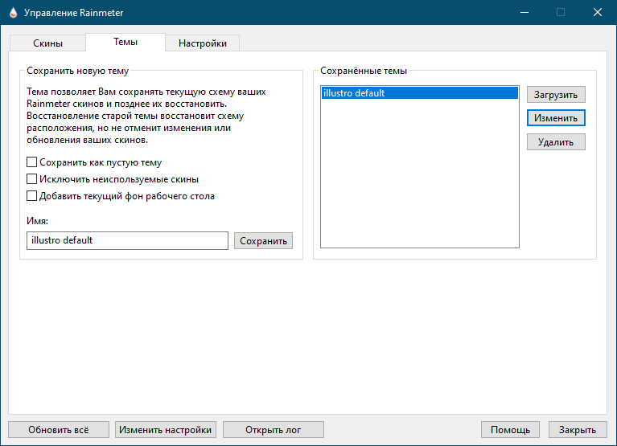Click the Удалить button

556,142
